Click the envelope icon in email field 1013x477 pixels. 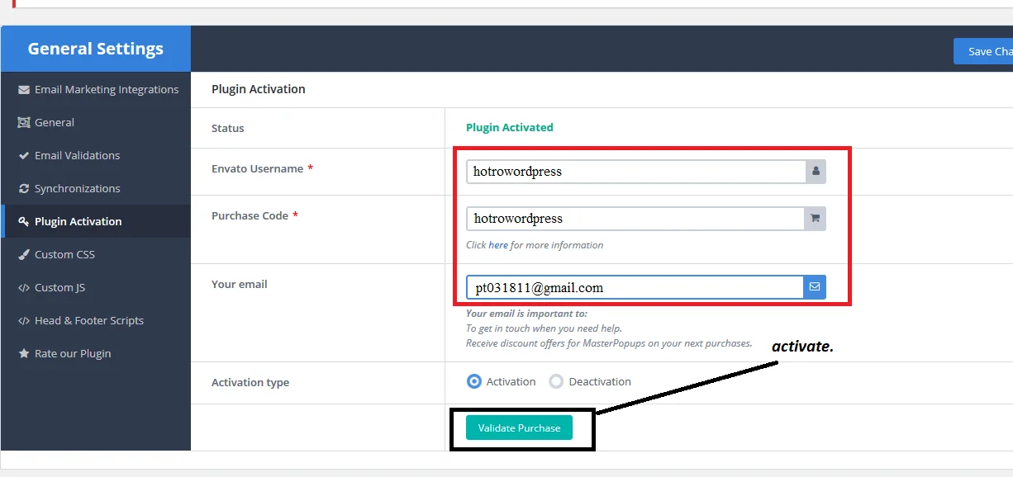click(815, 287)
